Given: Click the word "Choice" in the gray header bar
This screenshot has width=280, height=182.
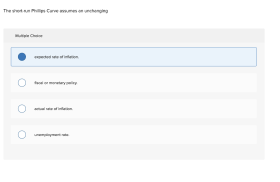Looking at the screenshot, I should point(36,35).
